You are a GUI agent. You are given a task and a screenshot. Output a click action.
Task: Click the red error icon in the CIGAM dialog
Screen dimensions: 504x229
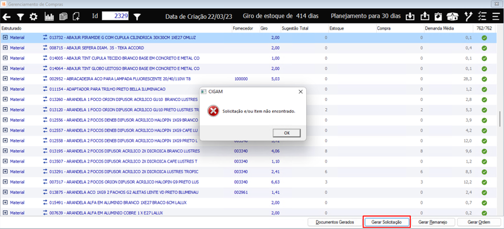coord(213,111)
